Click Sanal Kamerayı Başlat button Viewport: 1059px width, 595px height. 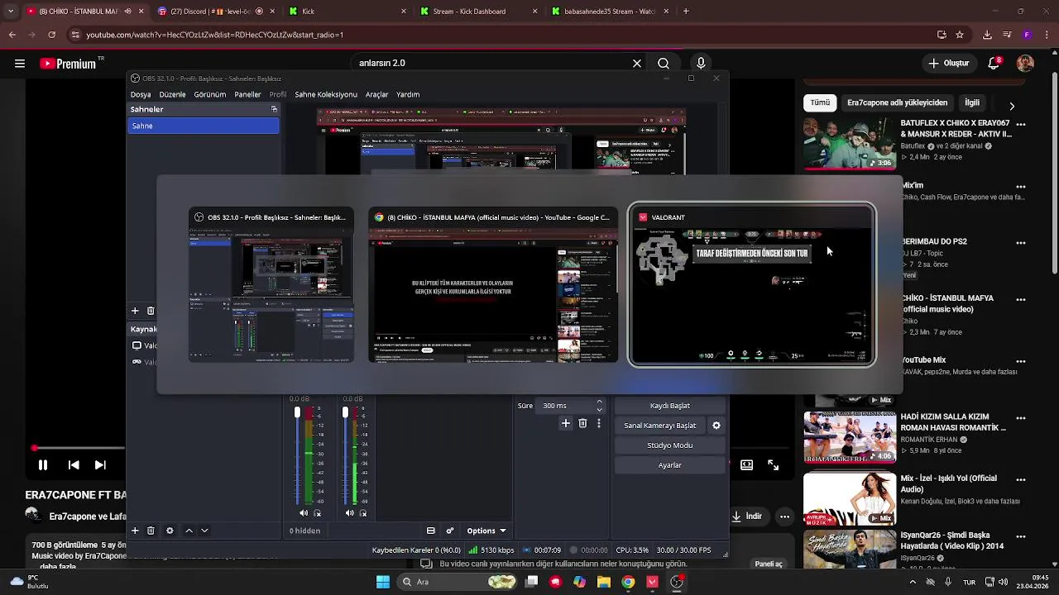pyautogui.click(x=660, y=426)
